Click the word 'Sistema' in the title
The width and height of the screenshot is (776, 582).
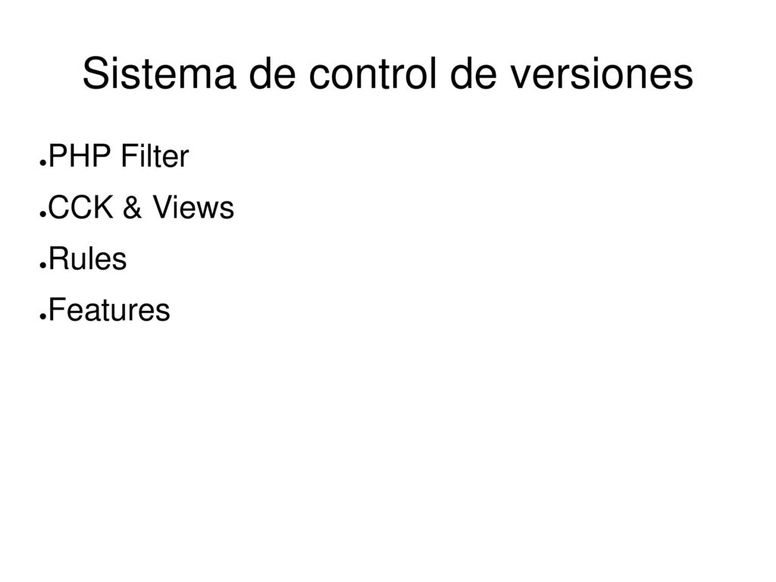click(x=159, y=74)
